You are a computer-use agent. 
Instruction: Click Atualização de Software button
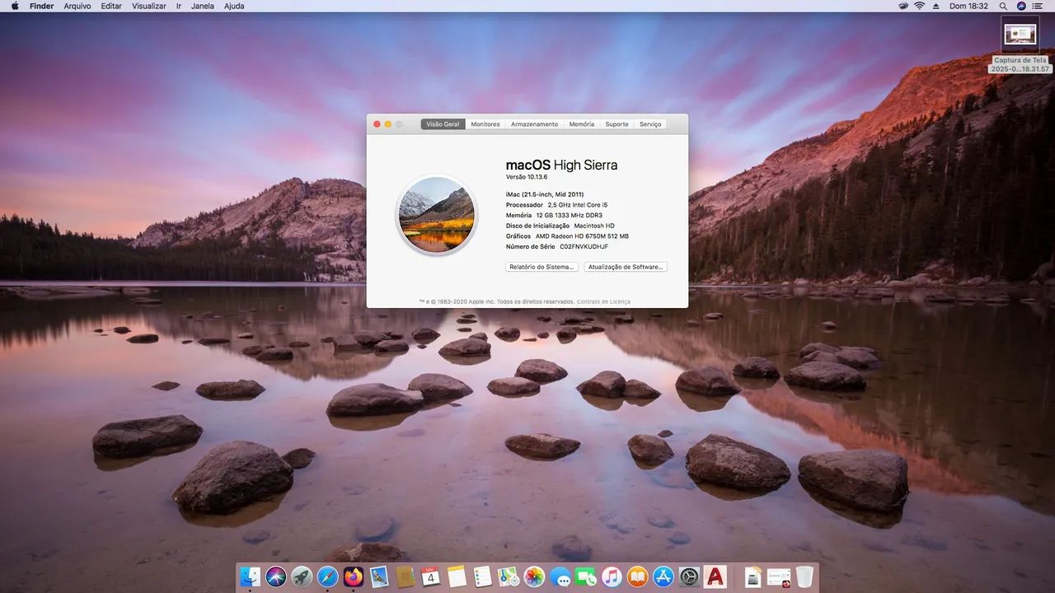pyautogui.click(x=626, y=267)
